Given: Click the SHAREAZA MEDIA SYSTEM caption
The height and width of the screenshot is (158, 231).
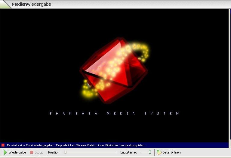Looking at the screenshot, I should (x=114, y=113).
